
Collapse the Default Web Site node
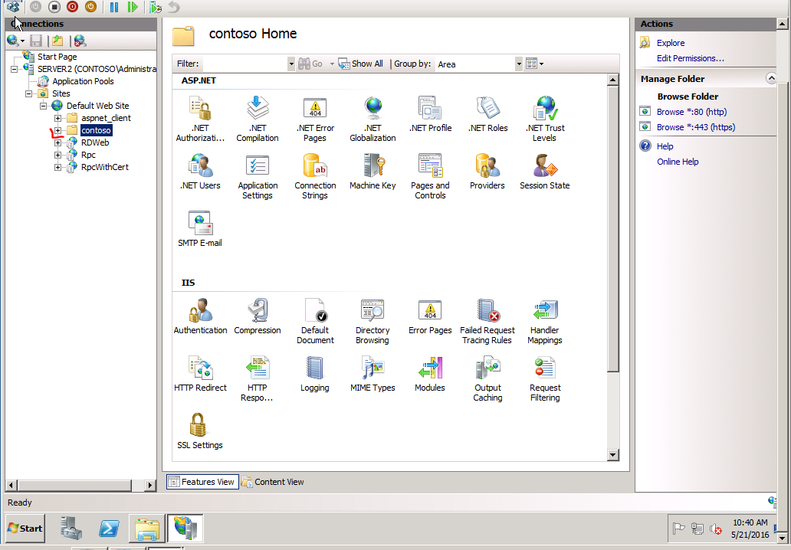44,106
